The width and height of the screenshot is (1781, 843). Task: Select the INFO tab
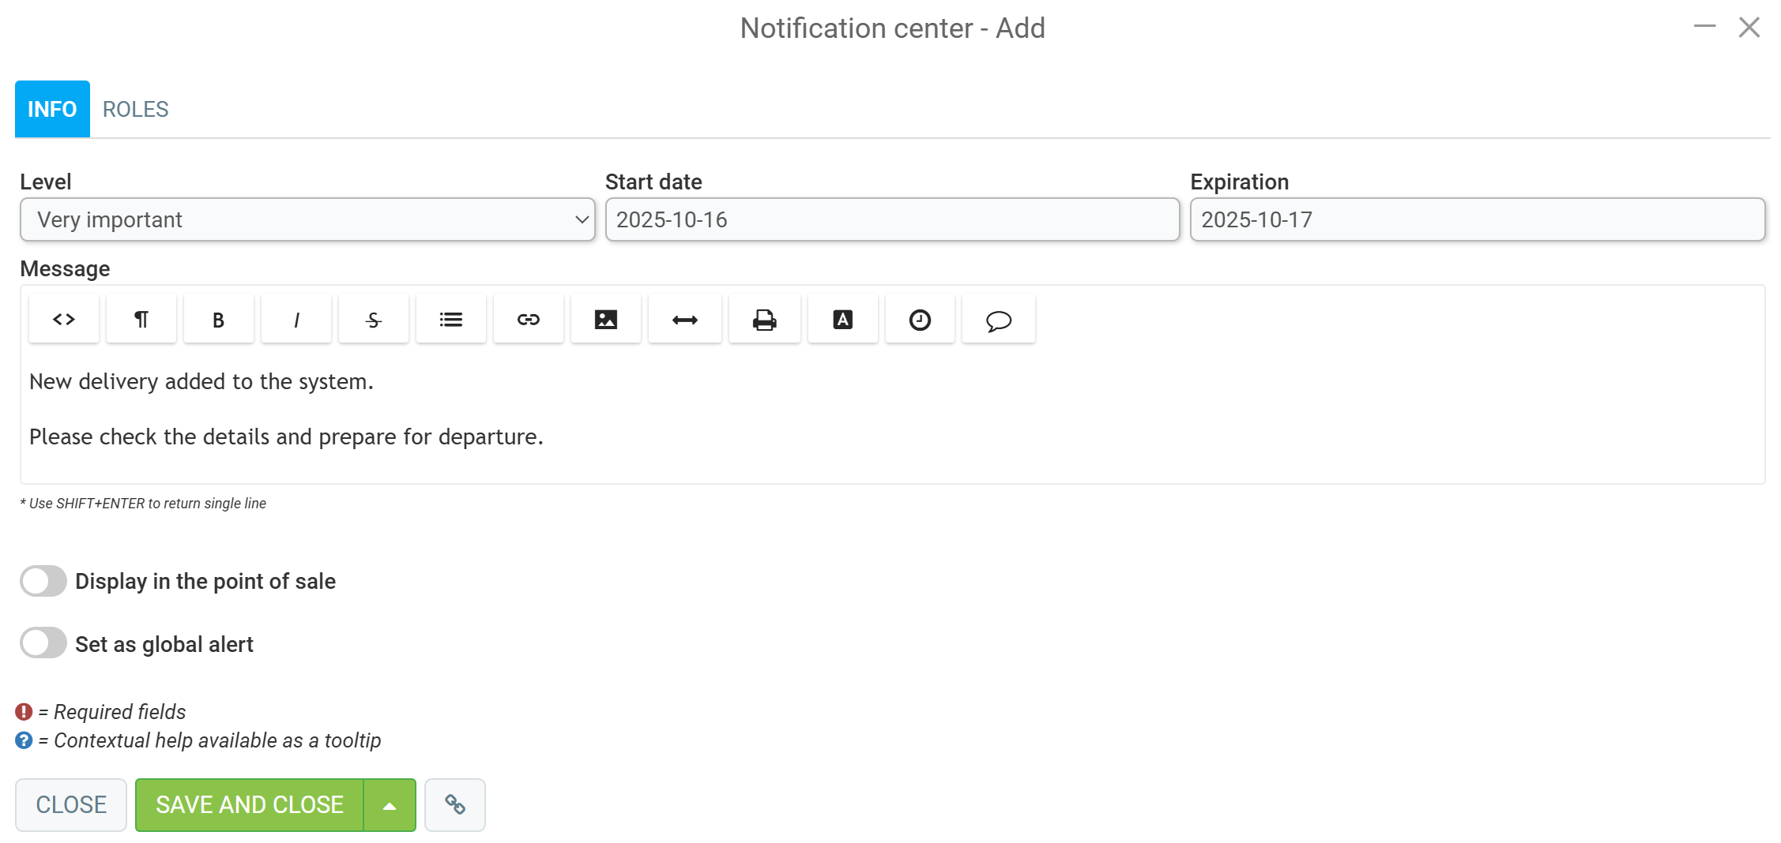(52, 109)
